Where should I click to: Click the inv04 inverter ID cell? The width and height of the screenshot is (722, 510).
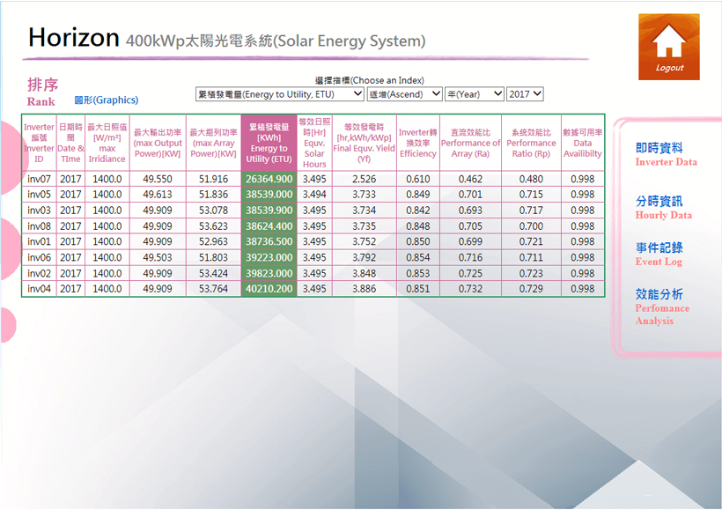point(39,289)
